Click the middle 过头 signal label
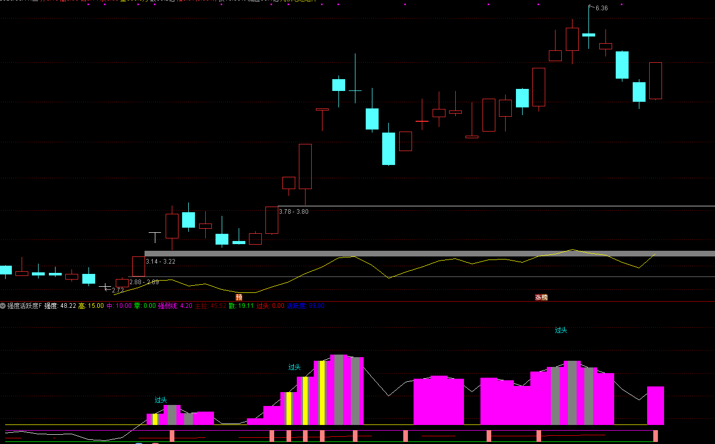This screenshot has width=715, height=444. (x=294, y=367)
